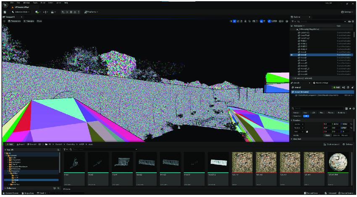The height and width of the screenshot is (197, 357).
Task: Open the viewport options hamburger menu
Action: tap(4, 21)
